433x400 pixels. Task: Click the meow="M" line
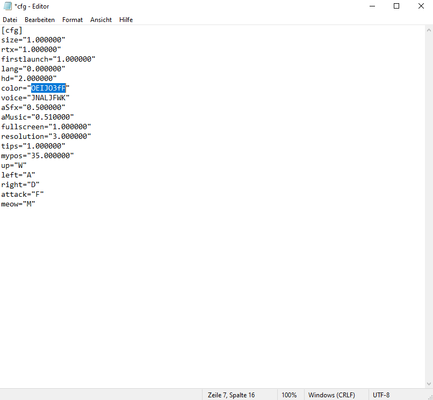18,204
